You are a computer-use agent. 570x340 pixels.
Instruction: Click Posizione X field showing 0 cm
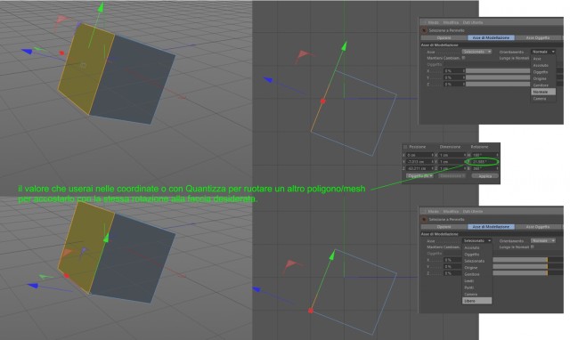[x=419, y=155]
